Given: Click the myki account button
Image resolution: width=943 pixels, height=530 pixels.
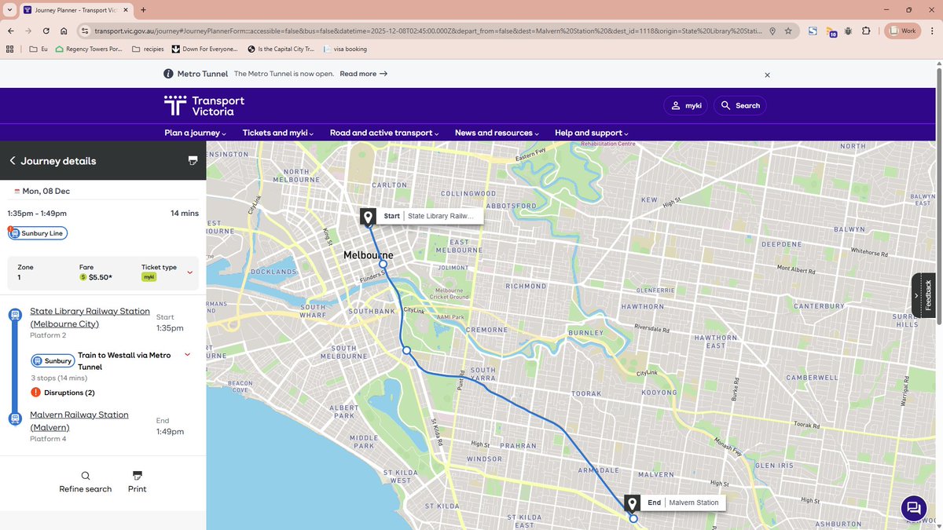Looking at the screenshot, I should pyautogui.click(x=686, y=105).
